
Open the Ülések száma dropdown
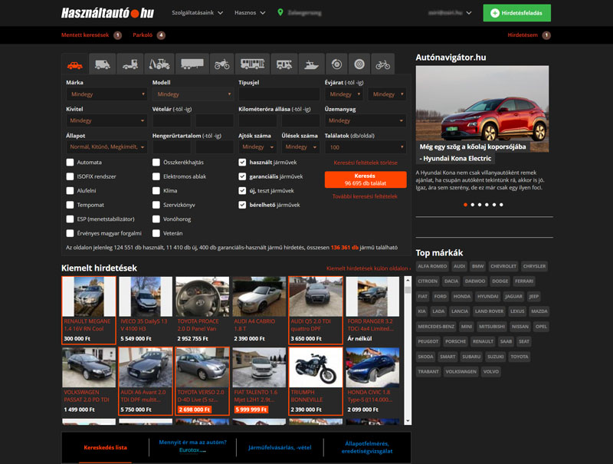pos(300,147)
